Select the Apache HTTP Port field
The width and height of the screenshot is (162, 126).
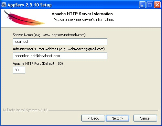tap(19, 70)
